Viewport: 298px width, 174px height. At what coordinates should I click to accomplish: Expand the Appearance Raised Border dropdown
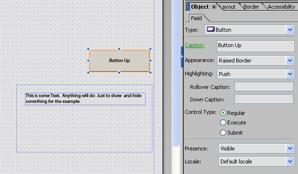[x=290, y=61]
